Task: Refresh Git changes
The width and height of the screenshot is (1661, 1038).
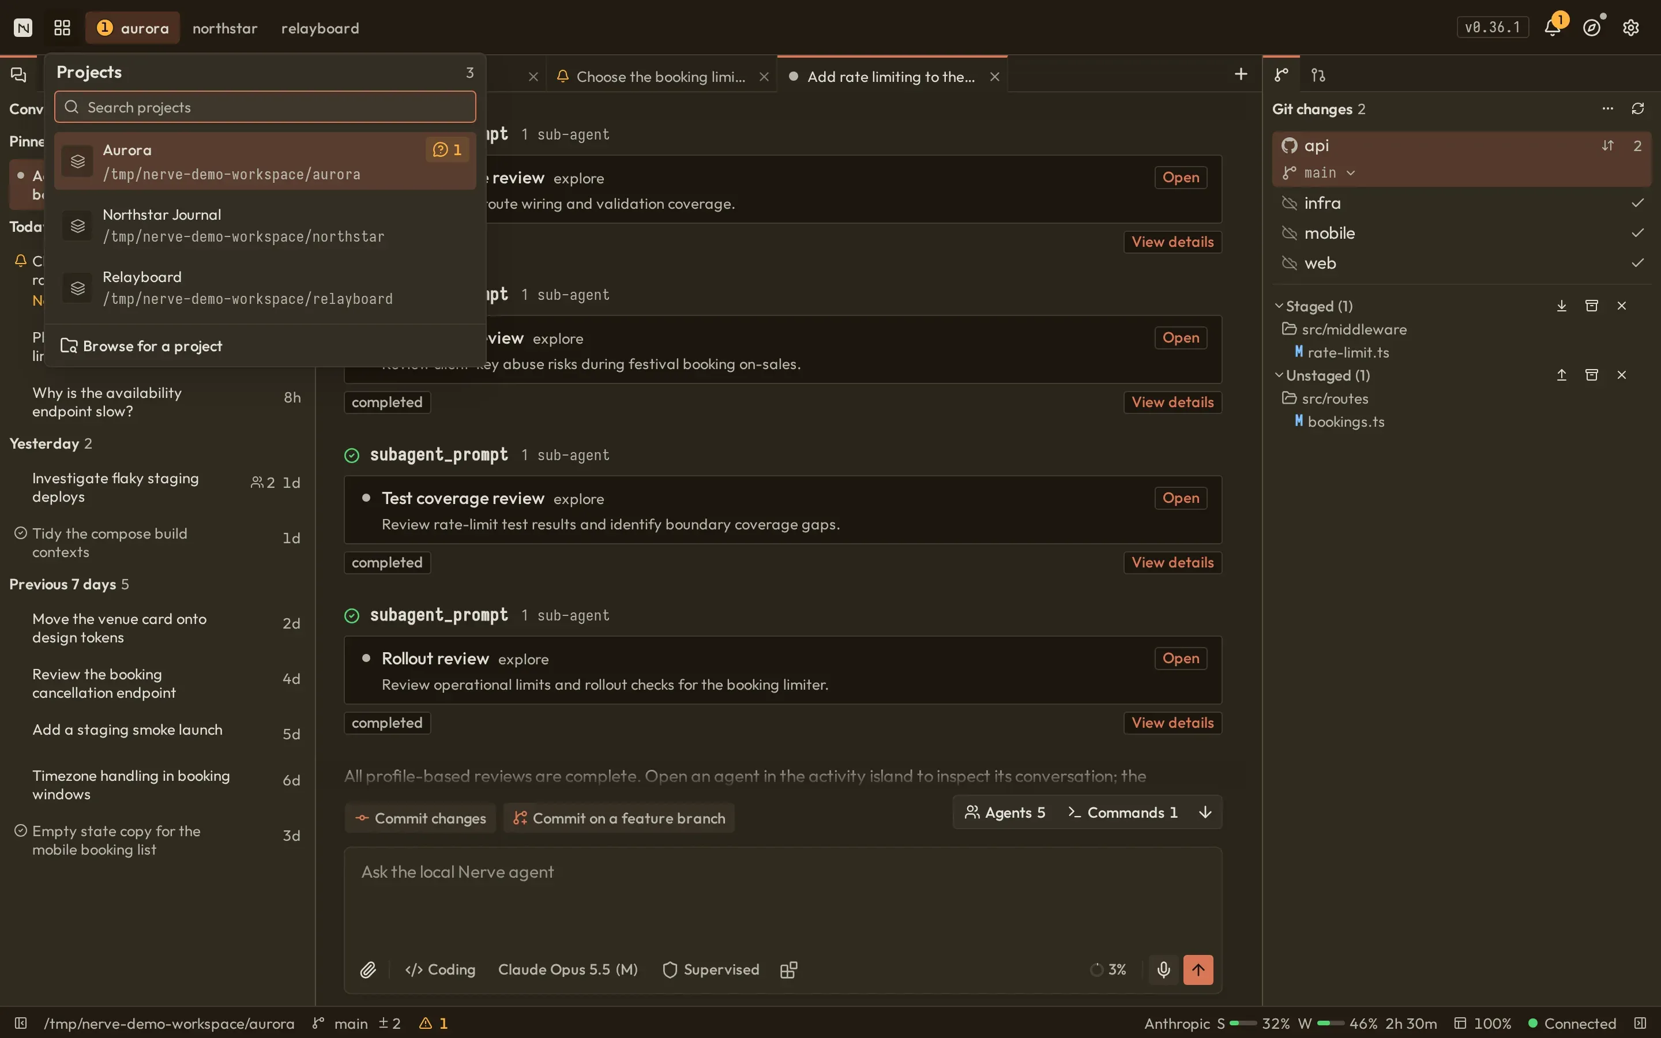Action: click(1638, 108)
